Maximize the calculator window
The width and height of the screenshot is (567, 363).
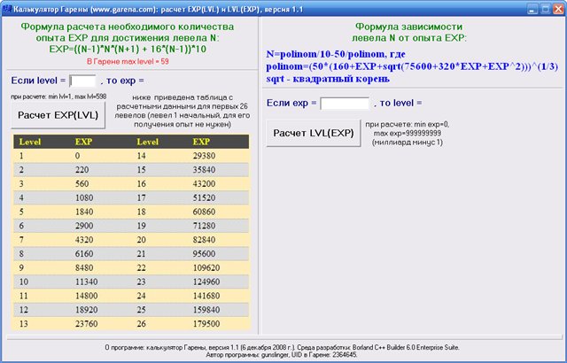[x=546, y=9]
